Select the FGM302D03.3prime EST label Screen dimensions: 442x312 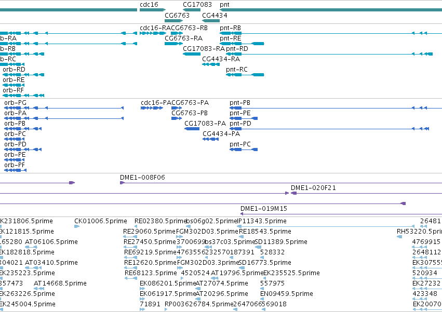pos(208,263)
